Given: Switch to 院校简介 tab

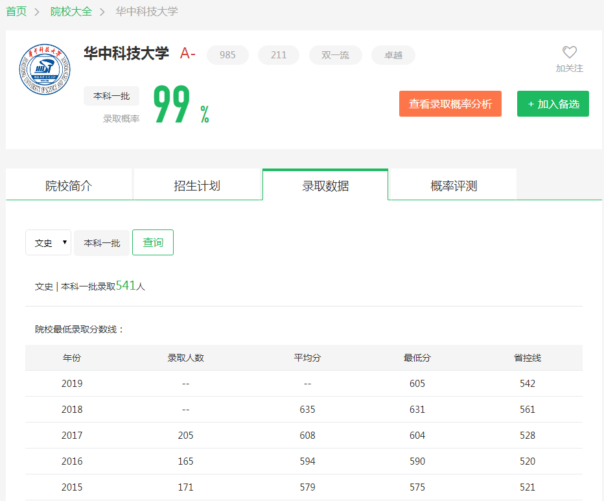Looking at the screenshot, I should coord(69,186).
